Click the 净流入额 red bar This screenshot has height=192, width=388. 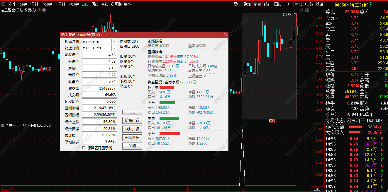(355, 127)
